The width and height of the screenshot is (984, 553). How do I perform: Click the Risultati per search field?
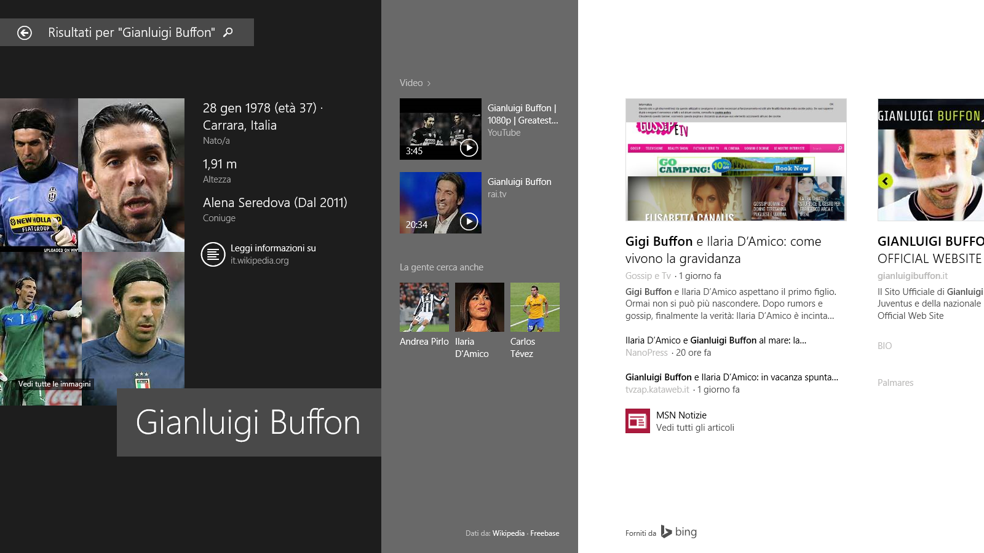pyautogui.click(x=127, y=33)
